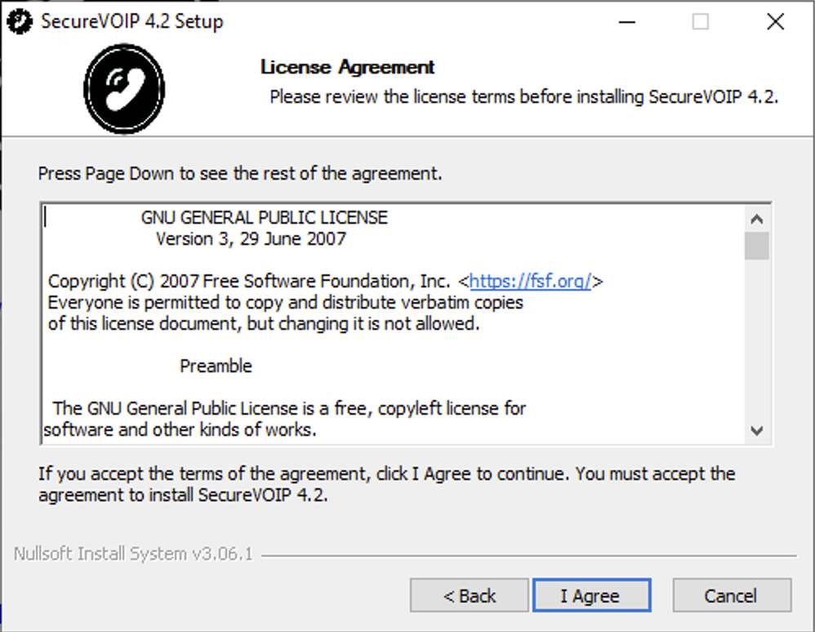Click the scrollbar track below the thumb
This screenshot has height=632, width=815.
[757, 339]
